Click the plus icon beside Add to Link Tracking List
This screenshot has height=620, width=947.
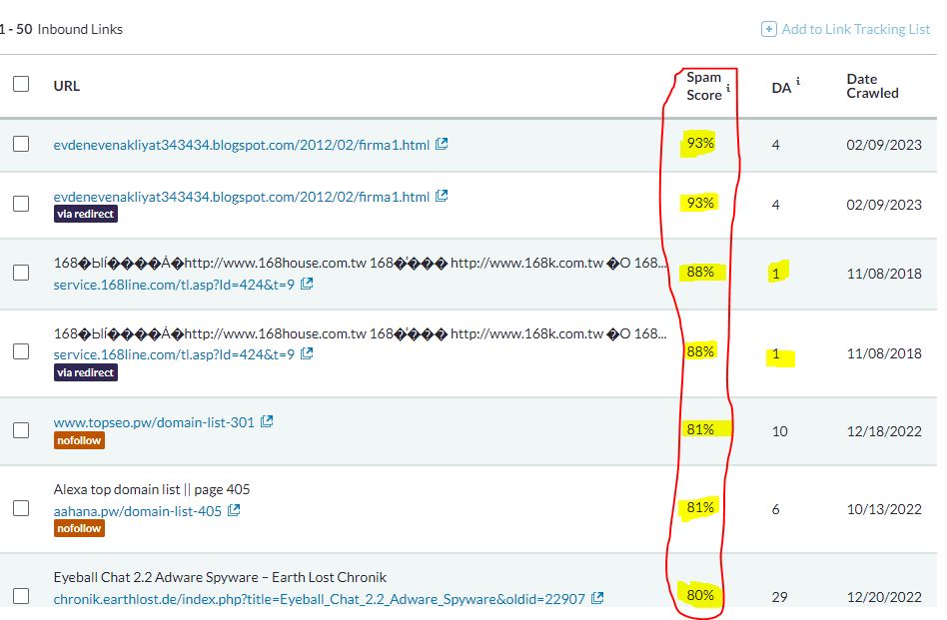click(x=767, y=29)
